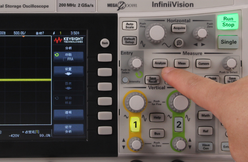Select 功能 FRA menu item on screen
248x162 pixels.
click(x=69, y=57)
